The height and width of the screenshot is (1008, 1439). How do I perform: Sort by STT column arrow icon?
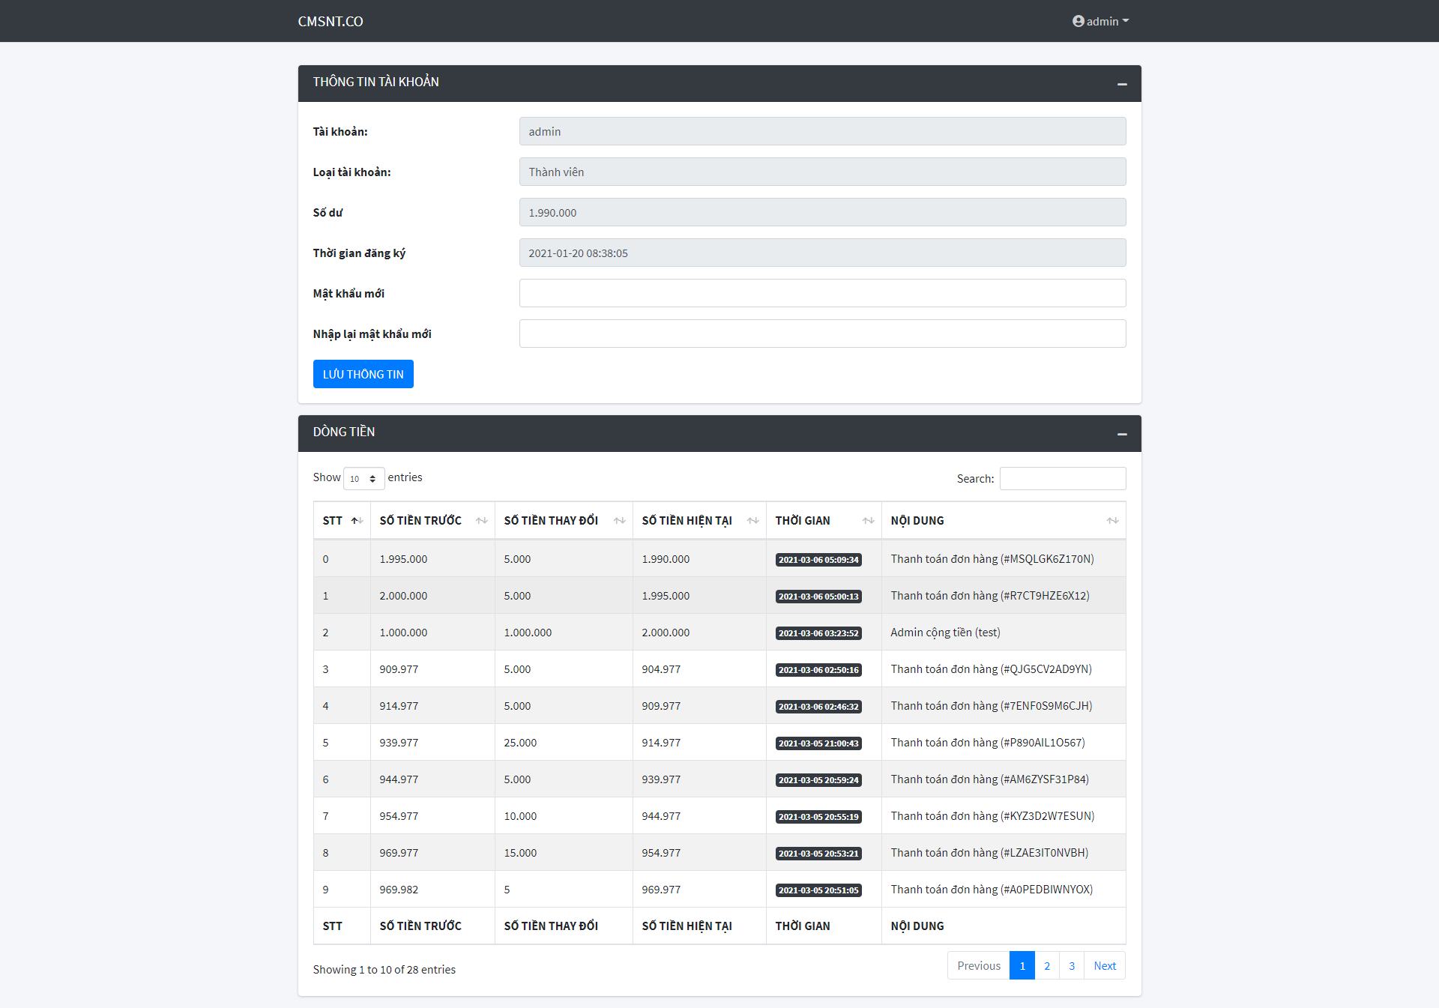point(357,521)
